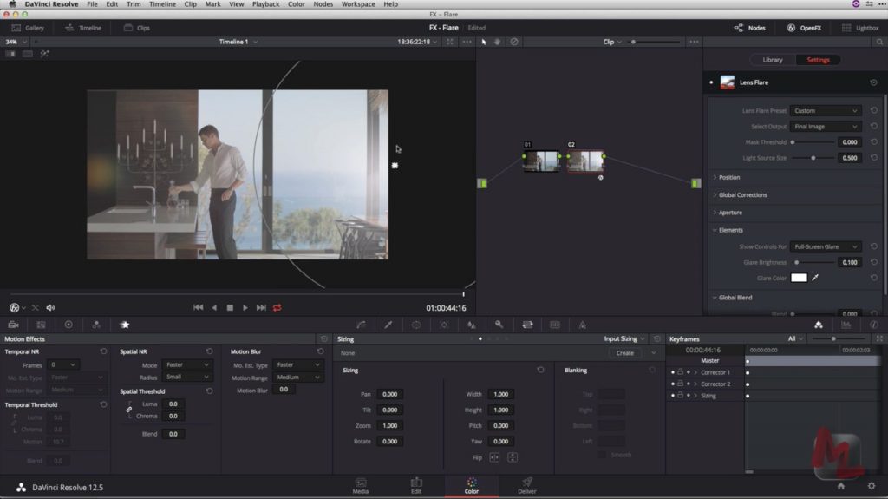Click the Create button in Sizing
Screen dimensions: 888x499
pyautogui.click(x=624, y=353)
